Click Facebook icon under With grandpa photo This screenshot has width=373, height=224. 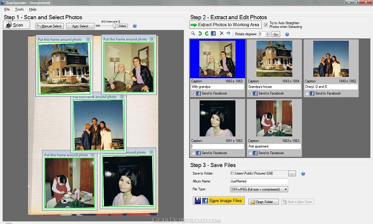click(x=199, y=93)
